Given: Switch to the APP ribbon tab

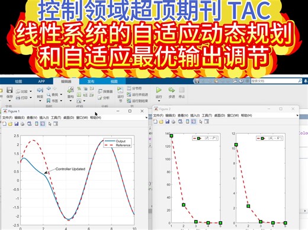Looking at the screenshot, I should pyautogui.click(x=41, y=81).
